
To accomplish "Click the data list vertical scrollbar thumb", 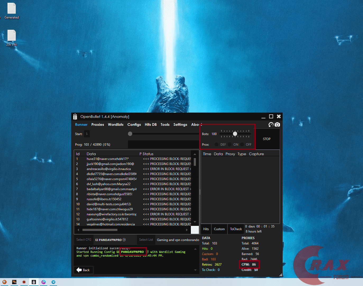I will coord(195,162).
